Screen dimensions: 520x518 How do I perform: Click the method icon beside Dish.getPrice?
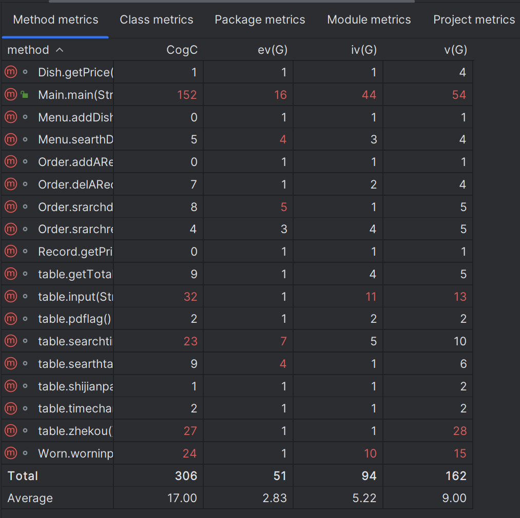point(11,72)
